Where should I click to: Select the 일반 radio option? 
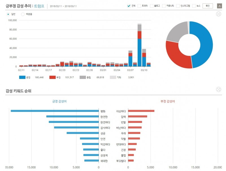[8, 14]
